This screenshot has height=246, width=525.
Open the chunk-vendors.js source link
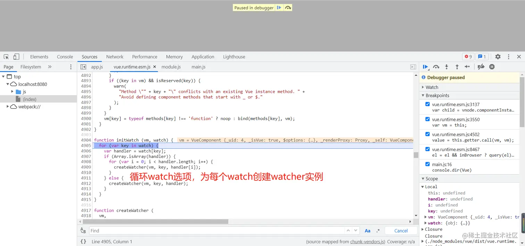pyautogui.click(x=367, y=241)
